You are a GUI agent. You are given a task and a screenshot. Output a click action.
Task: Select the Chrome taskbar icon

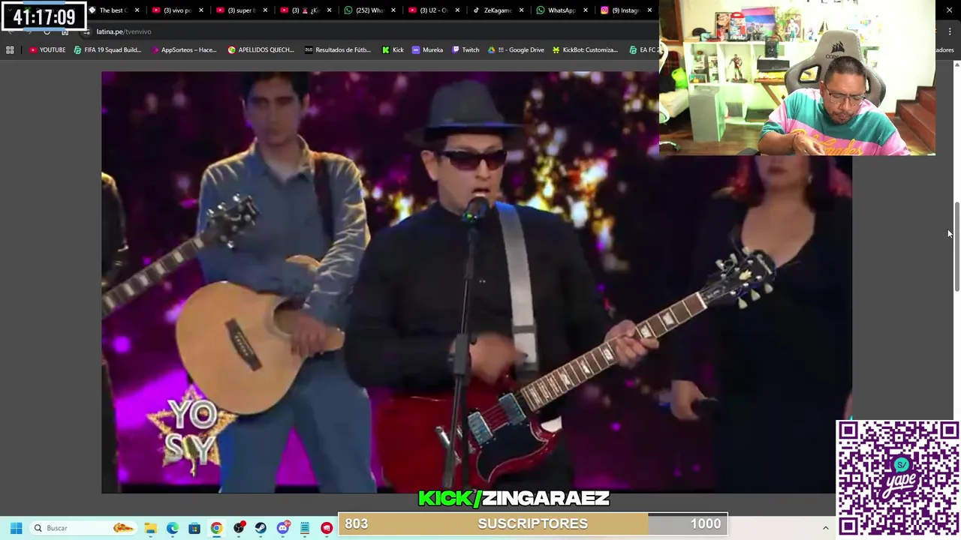216,528
